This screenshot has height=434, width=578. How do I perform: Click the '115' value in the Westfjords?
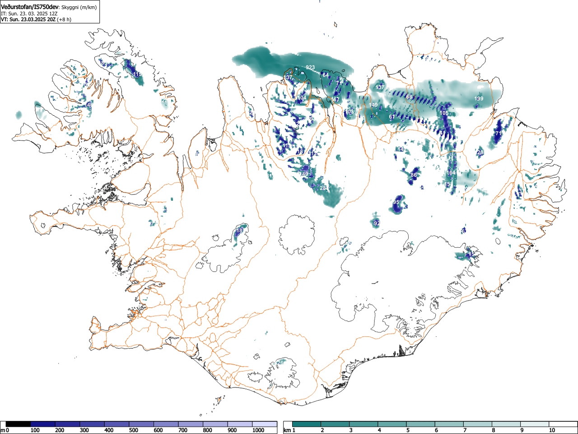137,74
